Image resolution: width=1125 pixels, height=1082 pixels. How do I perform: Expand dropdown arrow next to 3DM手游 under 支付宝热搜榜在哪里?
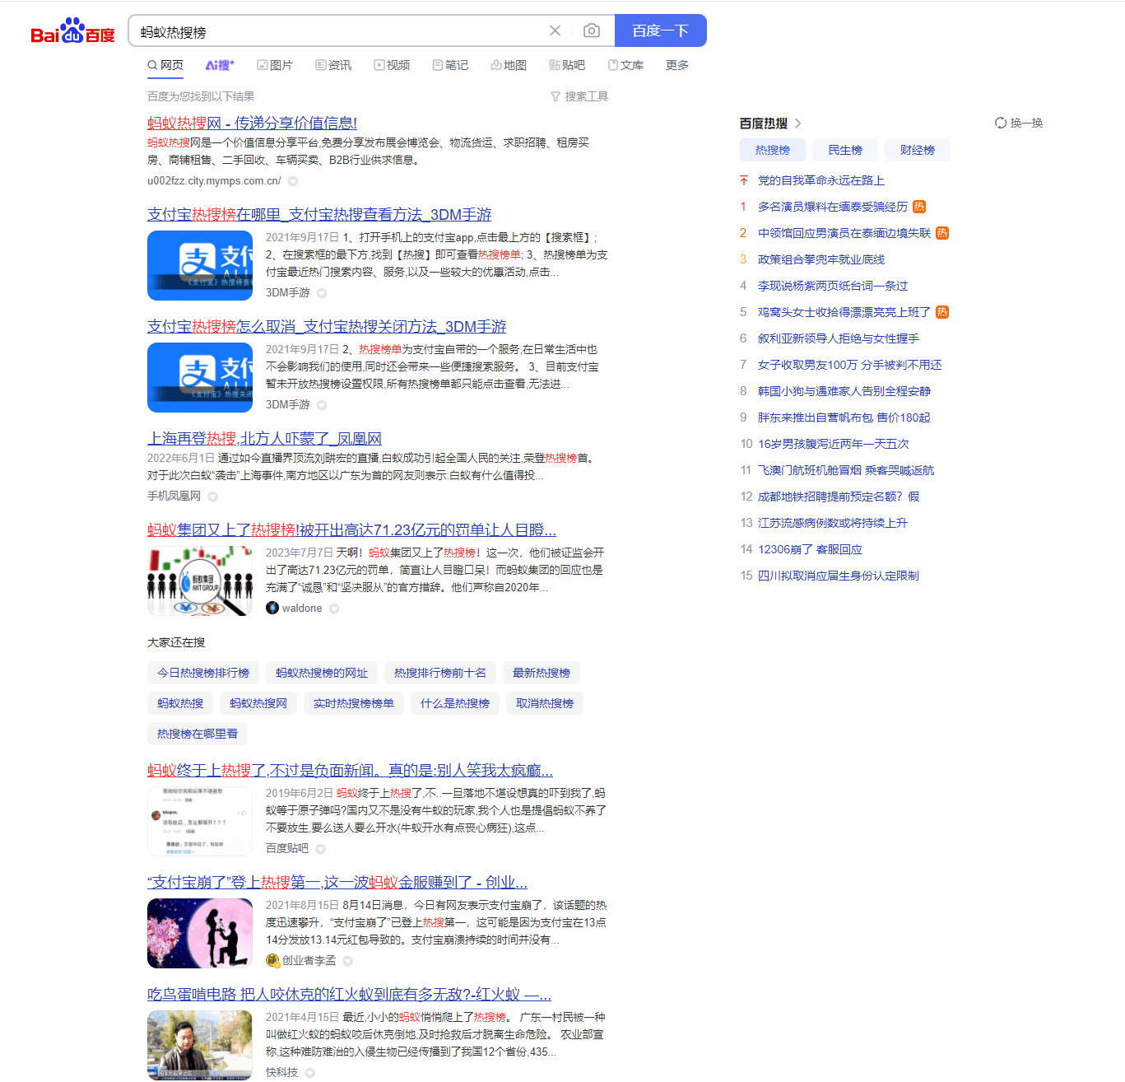[x=322, y=293]
